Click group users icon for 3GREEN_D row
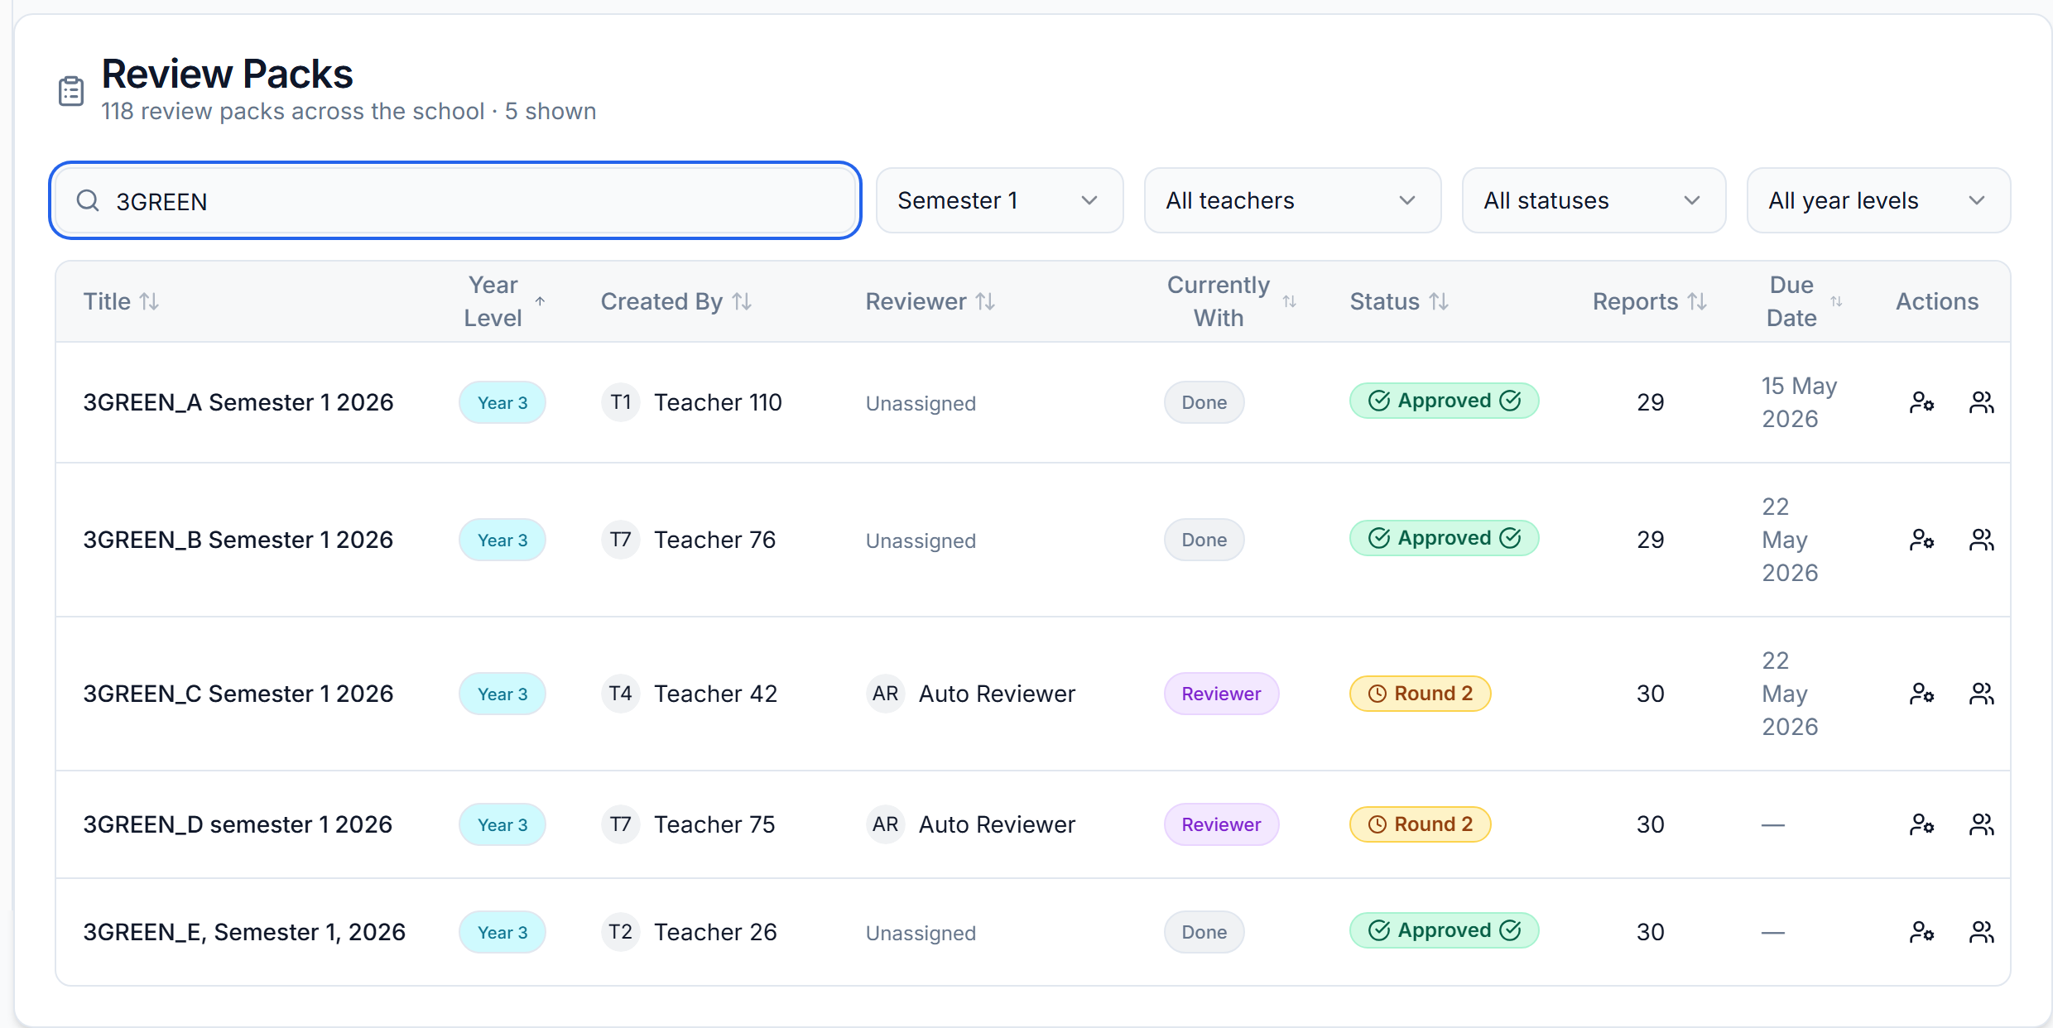The height and width of the screenshot is (1028, 2053). 1981,824
